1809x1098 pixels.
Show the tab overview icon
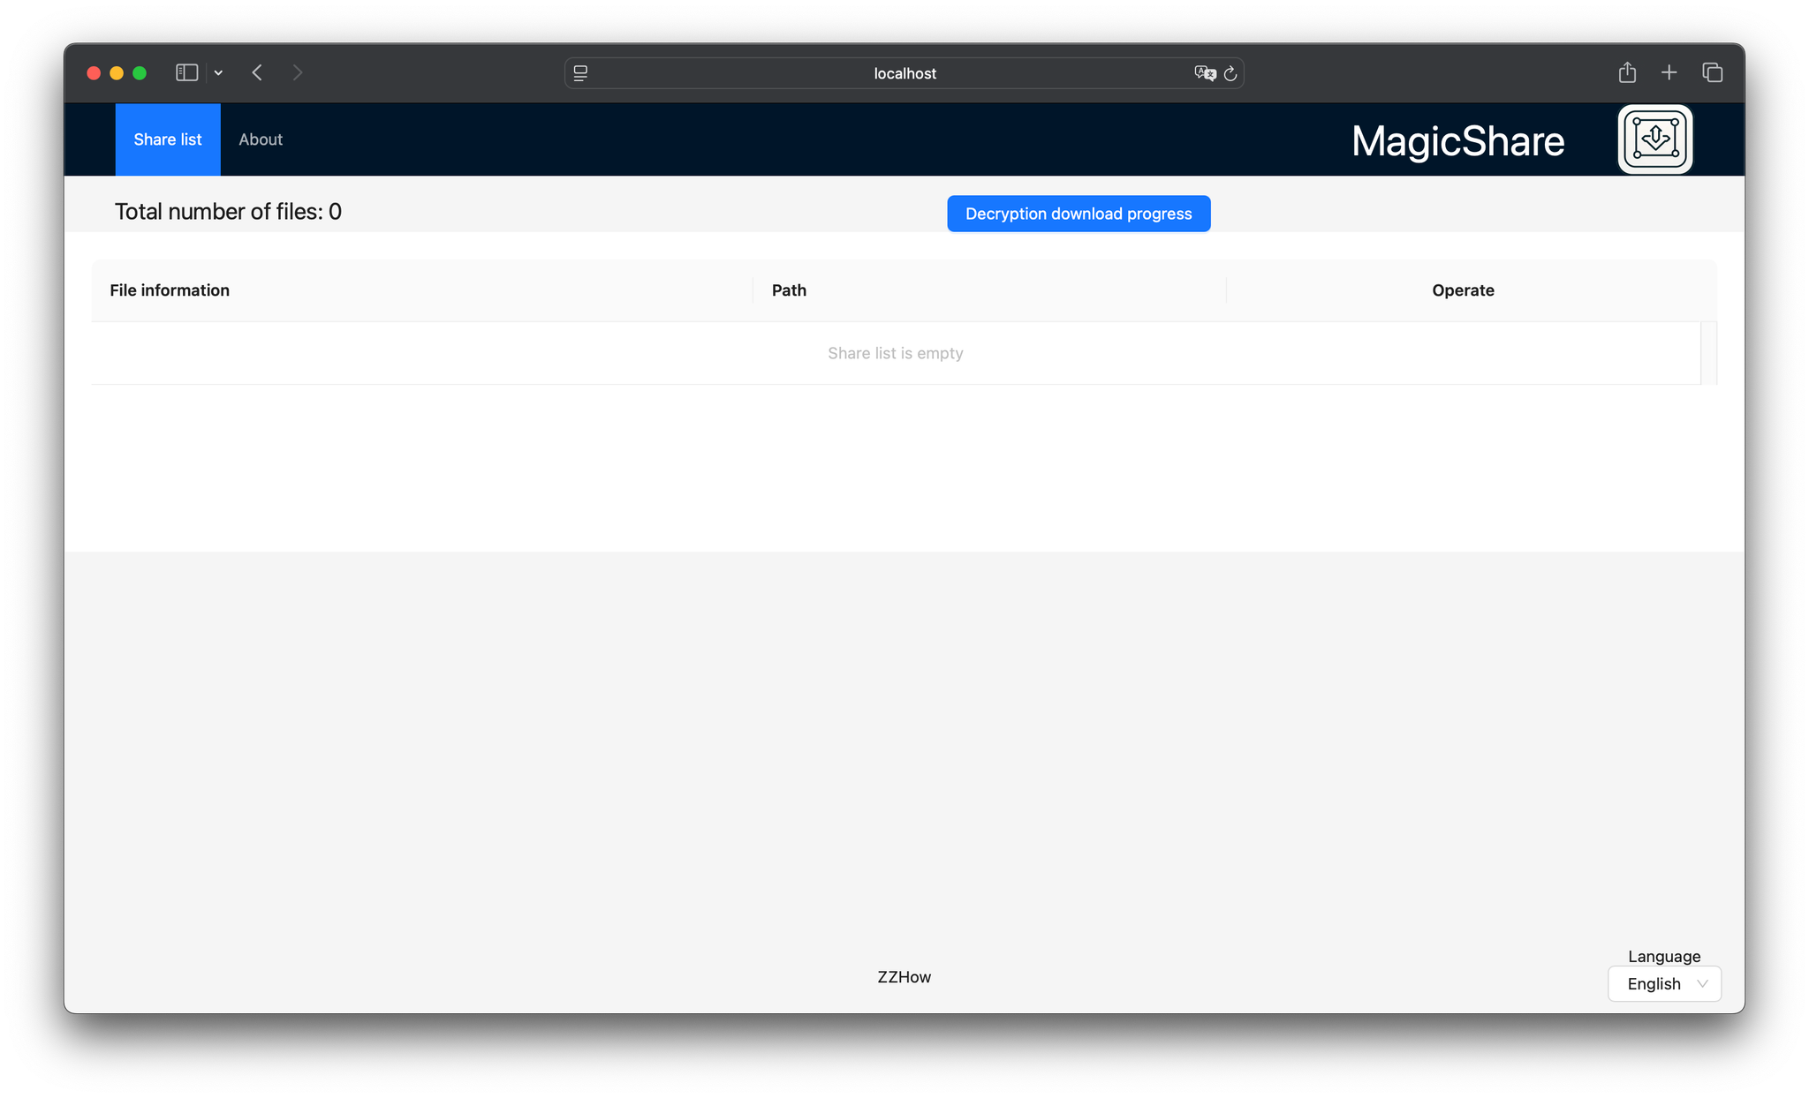pyautogui.click(x=1712, y=73)
